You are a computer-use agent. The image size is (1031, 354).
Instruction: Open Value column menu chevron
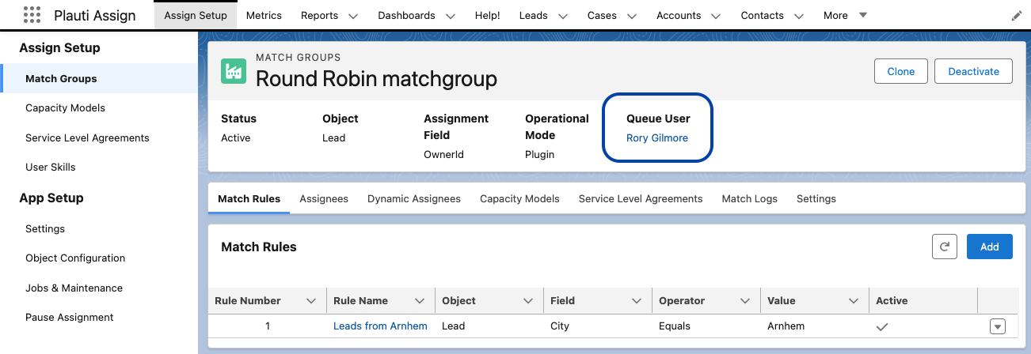[854, 301]
